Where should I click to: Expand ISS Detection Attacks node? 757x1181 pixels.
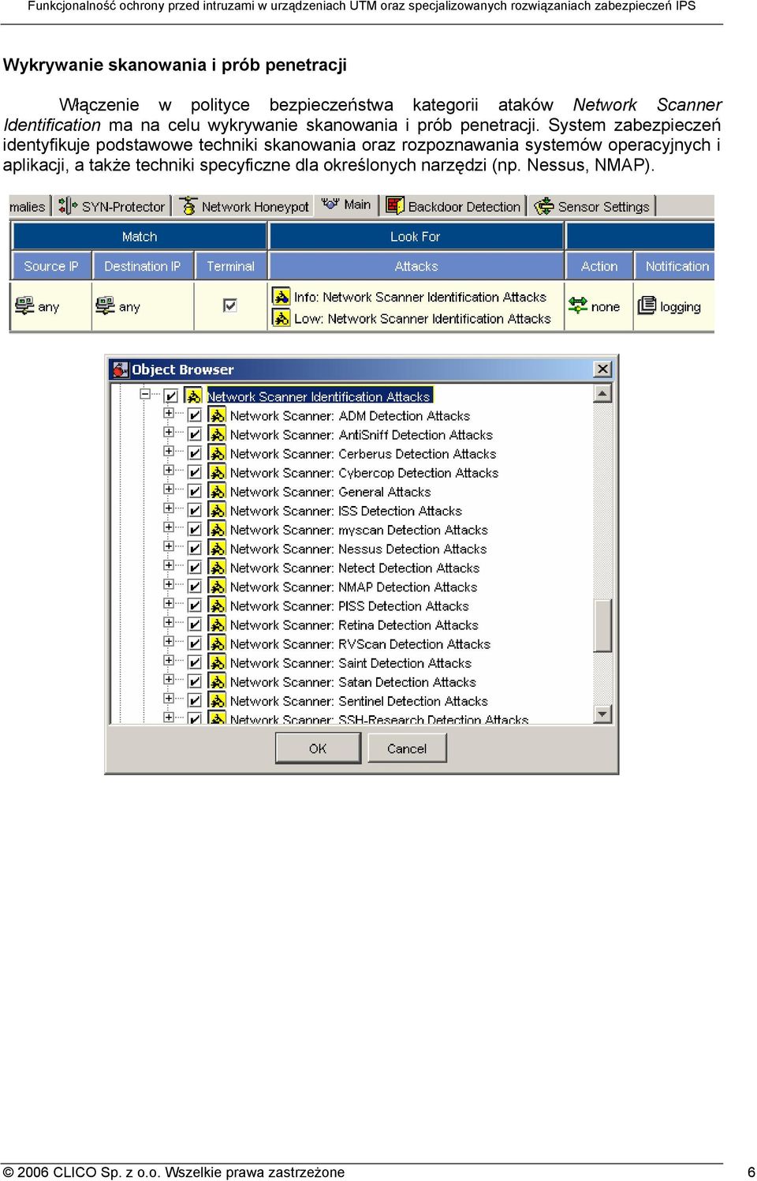169,508
